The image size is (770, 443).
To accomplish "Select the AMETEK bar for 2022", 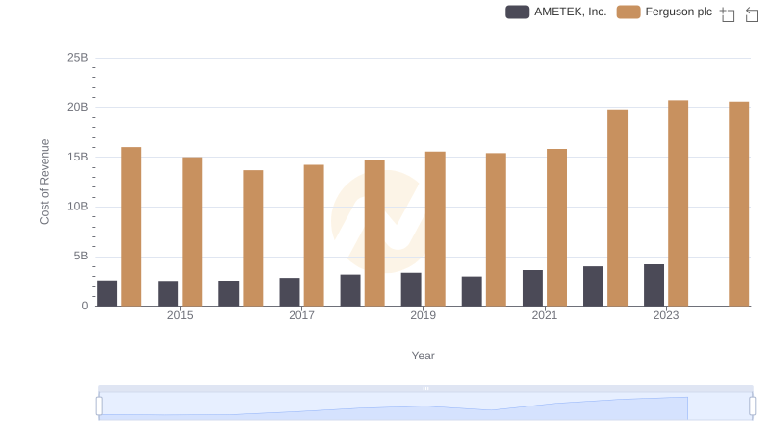I will 593,286.
